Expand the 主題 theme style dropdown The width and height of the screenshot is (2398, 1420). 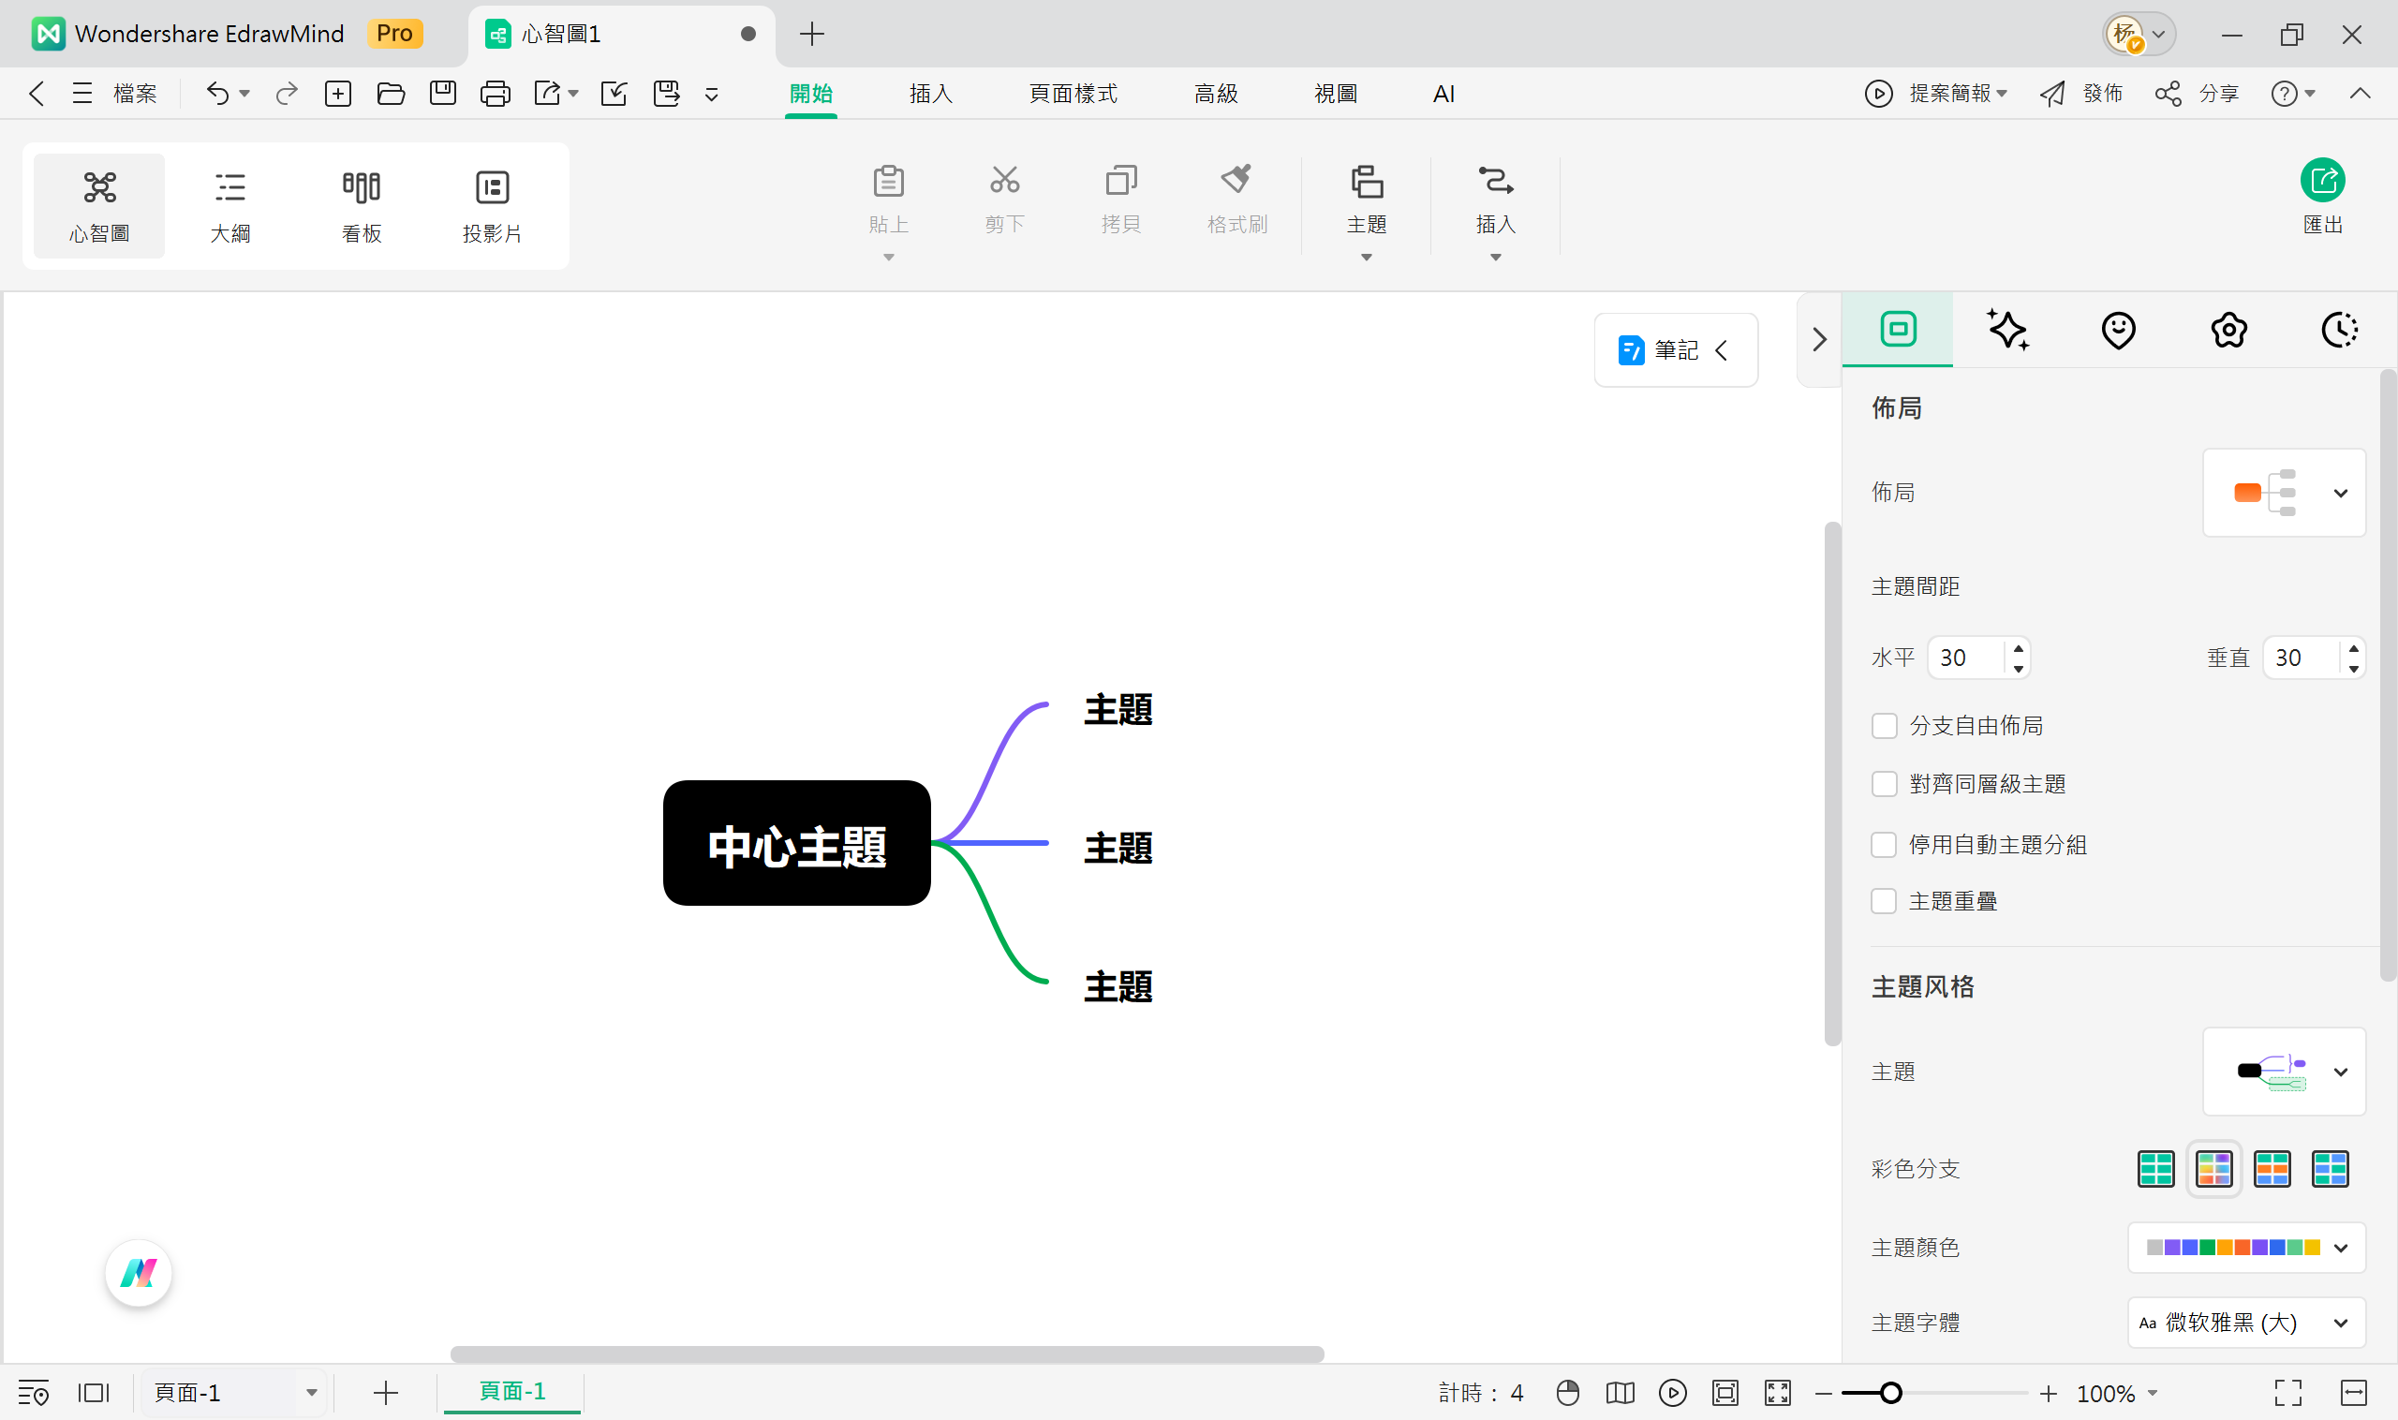pos(2342,1072)
